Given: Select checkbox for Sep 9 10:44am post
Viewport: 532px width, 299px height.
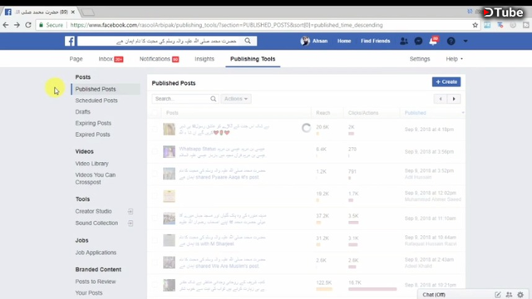Looking at the screenshot, I should coord(155,240).
